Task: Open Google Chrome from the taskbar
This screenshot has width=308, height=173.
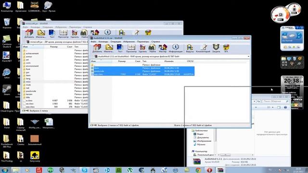Action: 198,170
